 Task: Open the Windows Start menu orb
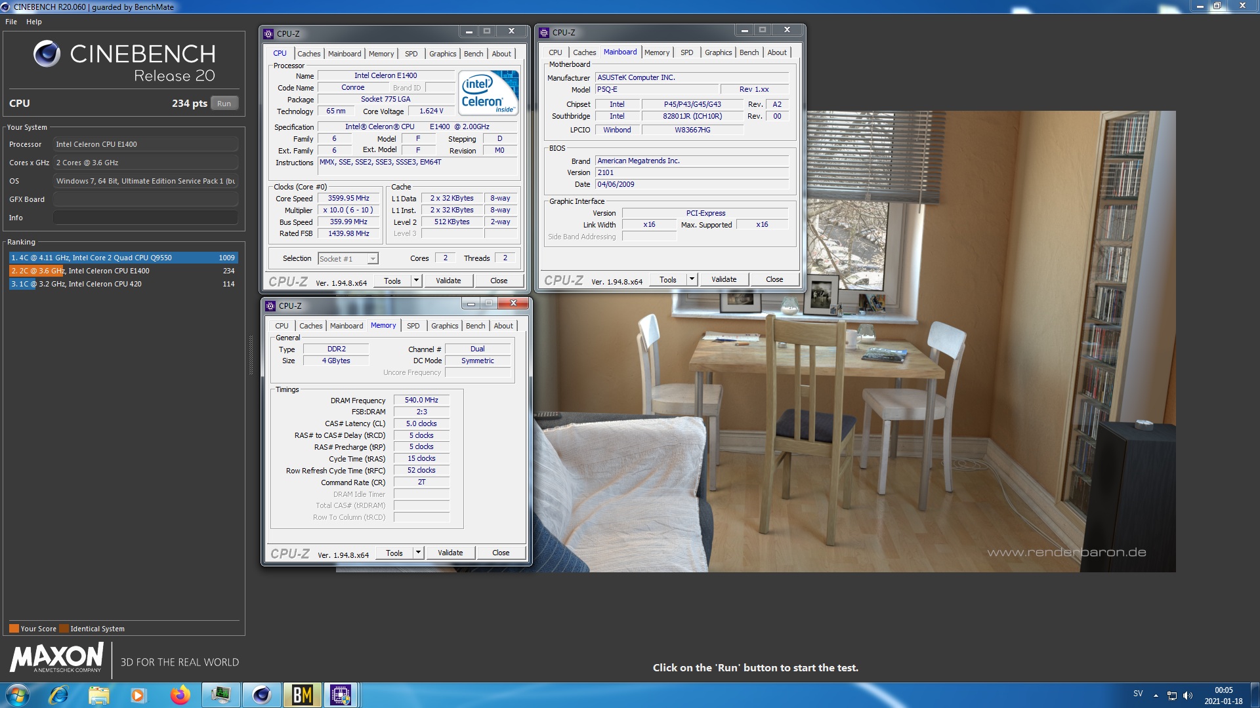click(x=18, y=695)
